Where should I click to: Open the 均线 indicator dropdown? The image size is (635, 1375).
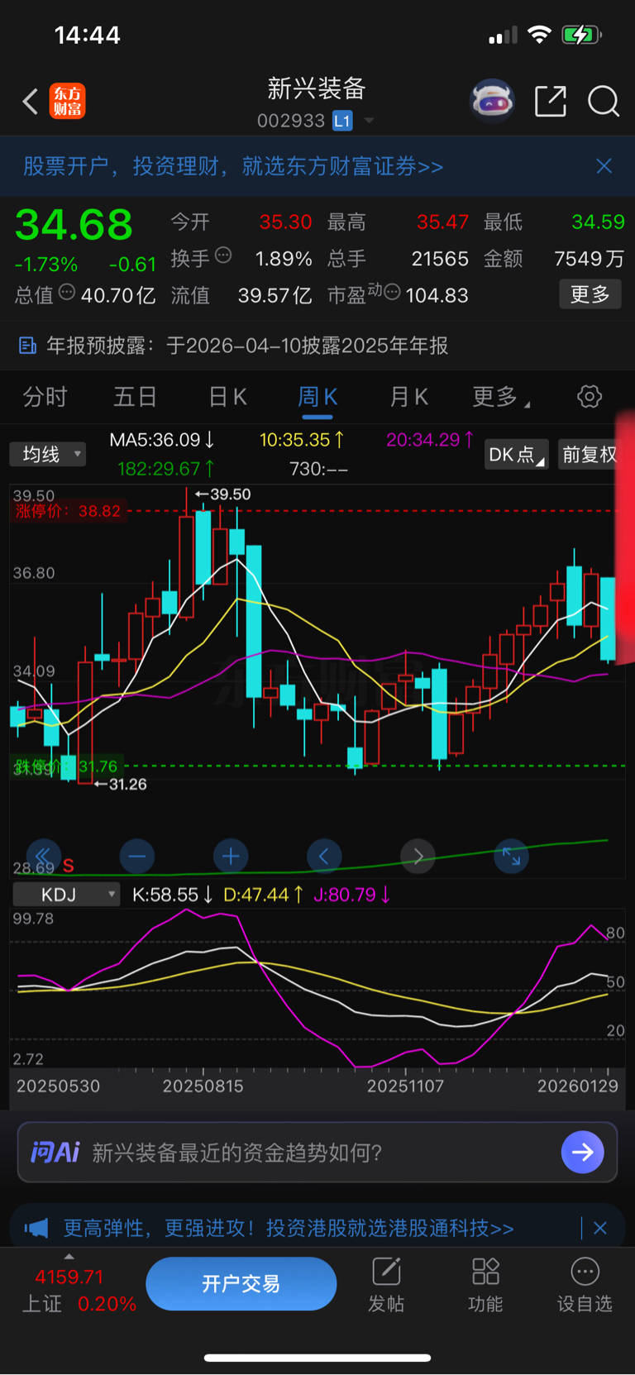coord(48,454)
